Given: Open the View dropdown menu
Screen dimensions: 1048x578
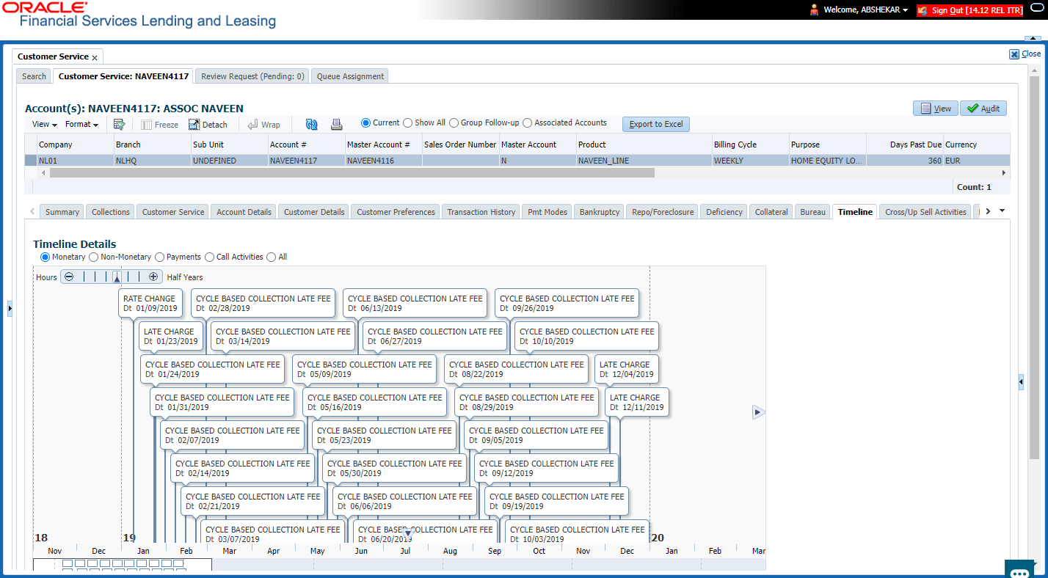Looking at the screenshot, I should (43, 124).
